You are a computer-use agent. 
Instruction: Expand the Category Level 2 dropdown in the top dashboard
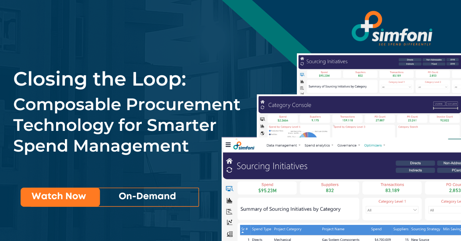click(x=433, y=87)
